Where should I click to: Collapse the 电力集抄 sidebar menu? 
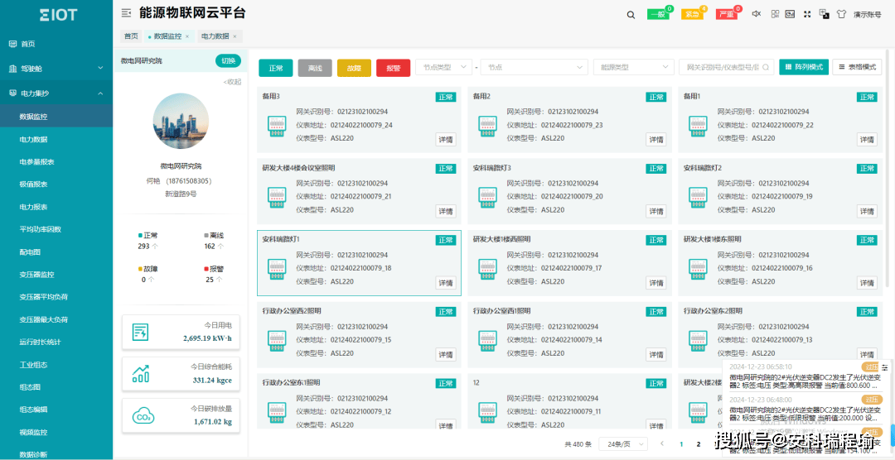[x=56, y=93]
